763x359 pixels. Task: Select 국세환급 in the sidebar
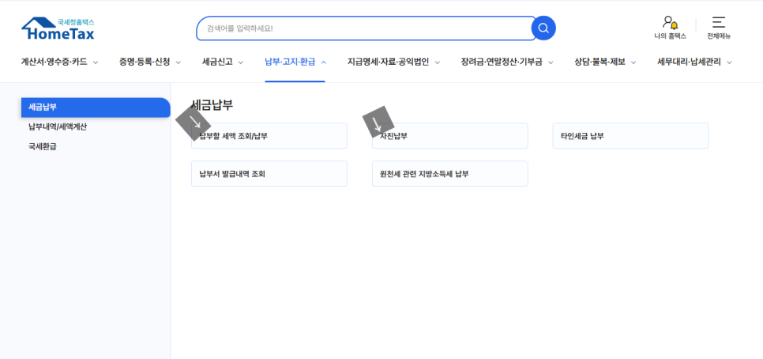tap(43, 146)
